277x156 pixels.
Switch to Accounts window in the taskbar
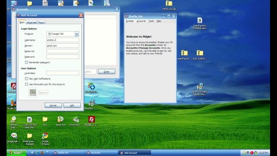tap(102, 153)
